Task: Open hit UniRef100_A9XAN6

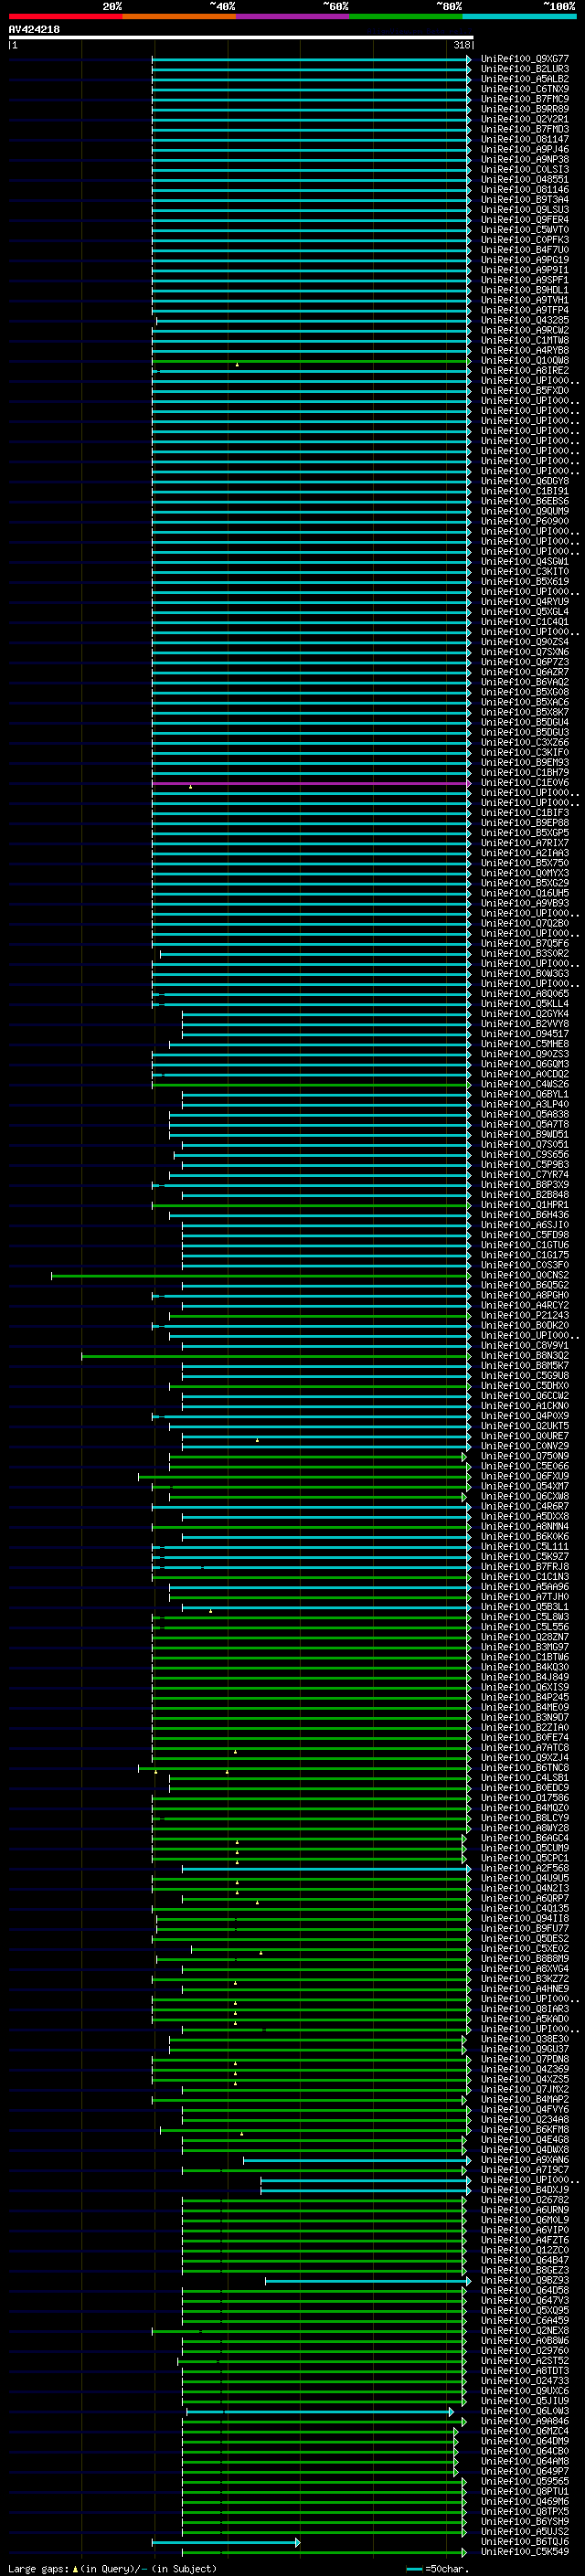Action: [x=524, y=2160]
